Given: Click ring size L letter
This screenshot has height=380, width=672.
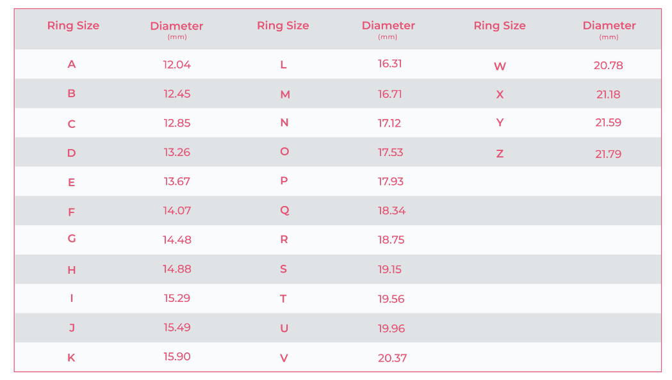Looking at the screenshot, I should click(x=283, y=65).
